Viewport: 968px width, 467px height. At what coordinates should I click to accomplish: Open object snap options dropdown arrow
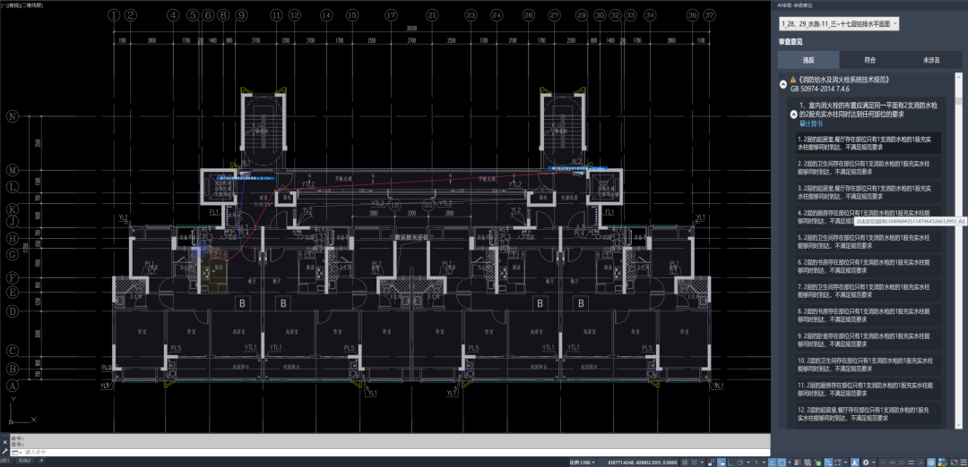point(789,462)
